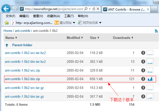This screenshot has height=111, width=159.
Task: Open the address bar dropdown arrow
Action: tap(90, 9)
